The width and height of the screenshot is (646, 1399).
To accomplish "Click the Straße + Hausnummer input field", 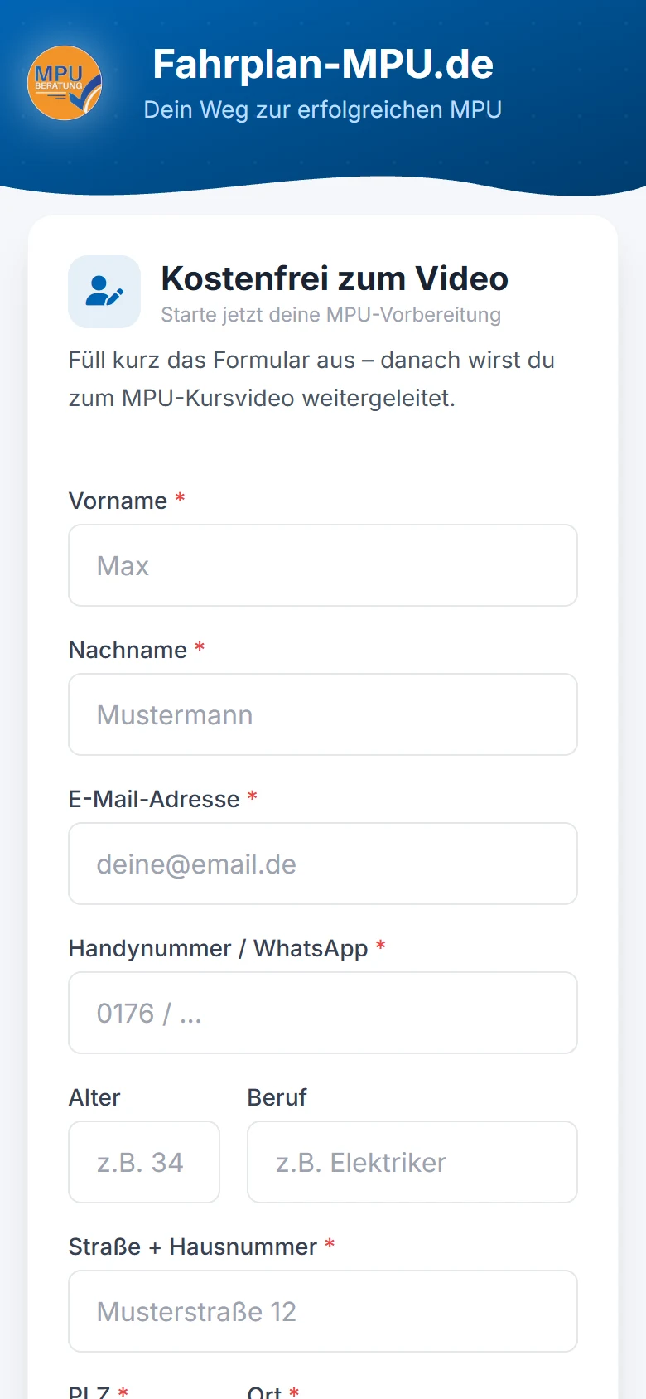I will 322,1310.
